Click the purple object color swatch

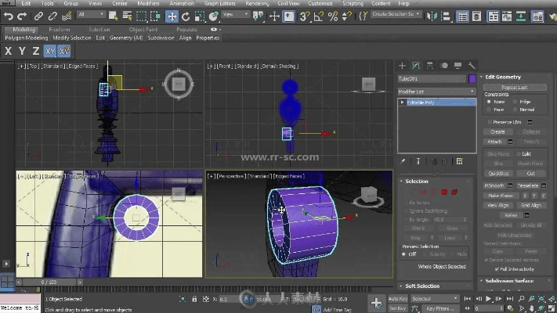(472, 79)
